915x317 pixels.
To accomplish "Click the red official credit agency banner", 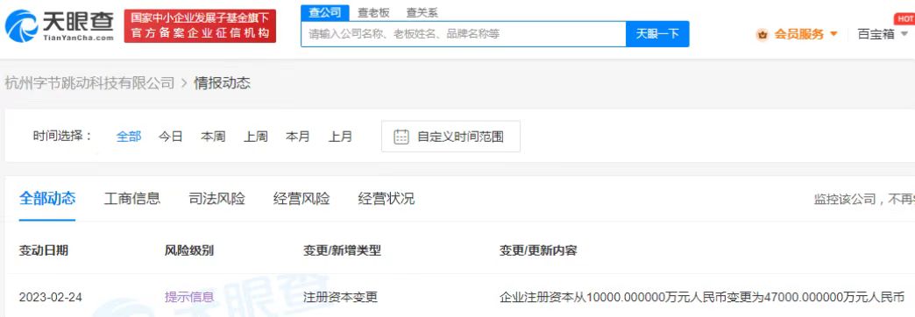I will (200, 26).
